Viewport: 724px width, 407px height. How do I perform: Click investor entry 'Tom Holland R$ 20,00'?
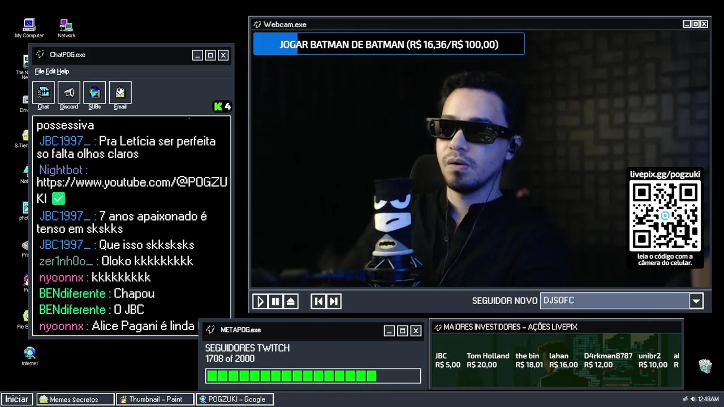tap(488, 360)
